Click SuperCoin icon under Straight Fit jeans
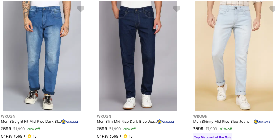This screenshot has width=275, height=140. 29,136
